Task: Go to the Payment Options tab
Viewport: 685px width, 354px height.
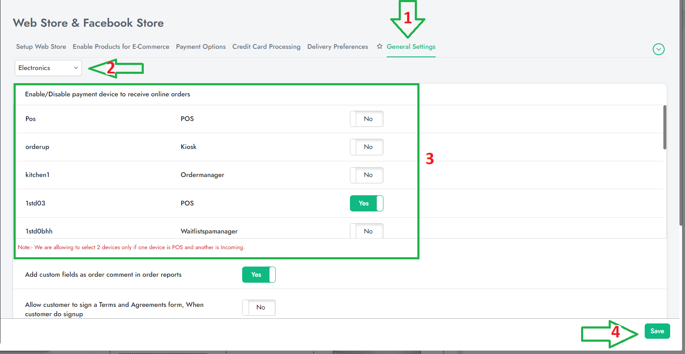Action: (x=201, y=47)
